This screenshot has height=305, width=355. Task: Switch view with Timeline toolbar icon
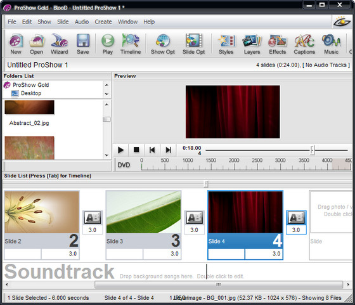[x=131, y=44]
